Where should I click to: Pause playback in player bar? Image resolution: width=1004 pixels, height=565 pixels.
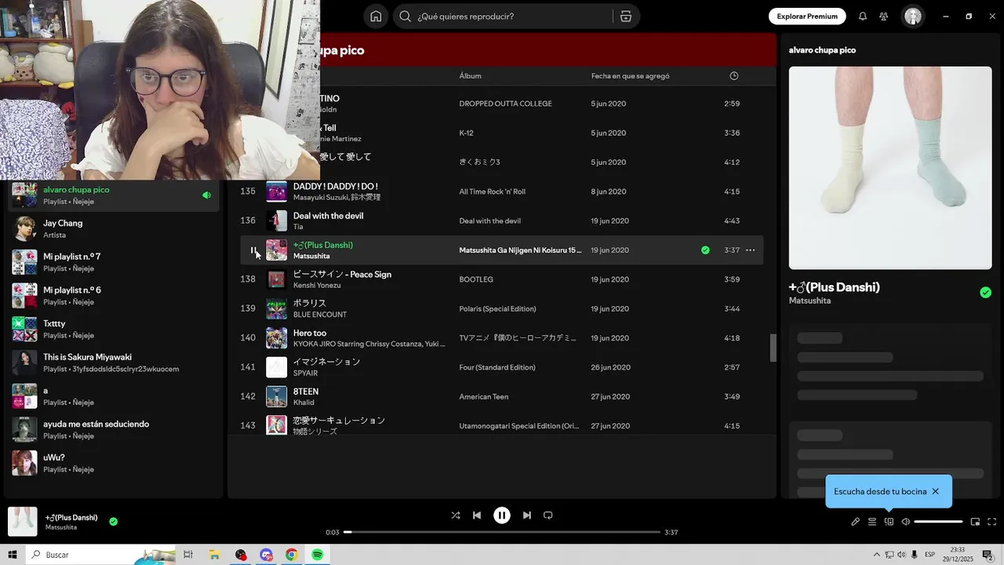click(502, 516)
